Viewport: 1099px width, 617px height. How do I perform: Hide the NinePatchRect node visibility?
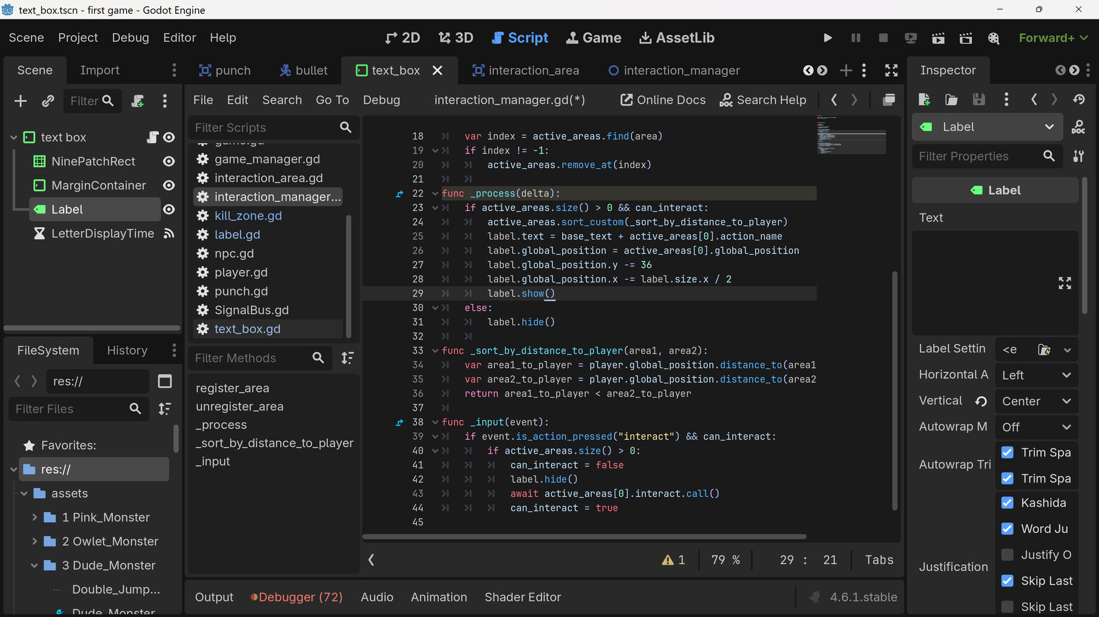(x=169, y=161)
